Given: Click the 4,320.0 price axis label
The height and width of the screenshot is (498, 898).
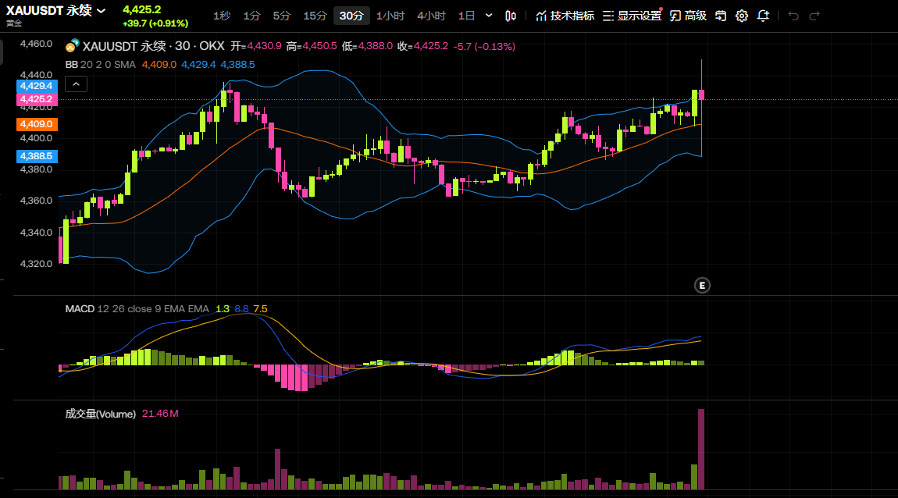Looking at the screenshot, I should coord(36,264).
